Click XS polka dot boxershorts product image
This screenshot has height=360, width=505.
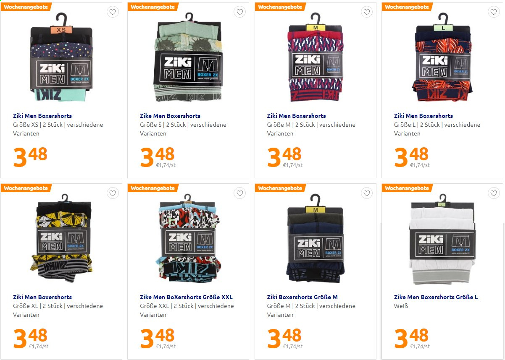coord(61,57)
